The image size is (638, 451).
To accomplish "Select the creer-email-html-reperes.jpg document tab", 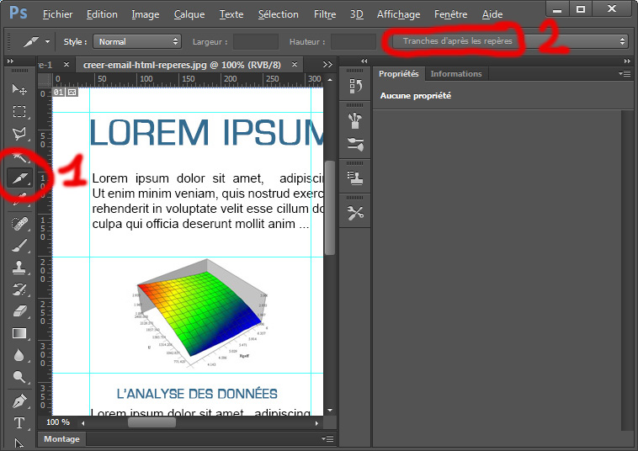I will tap(182, 65).
